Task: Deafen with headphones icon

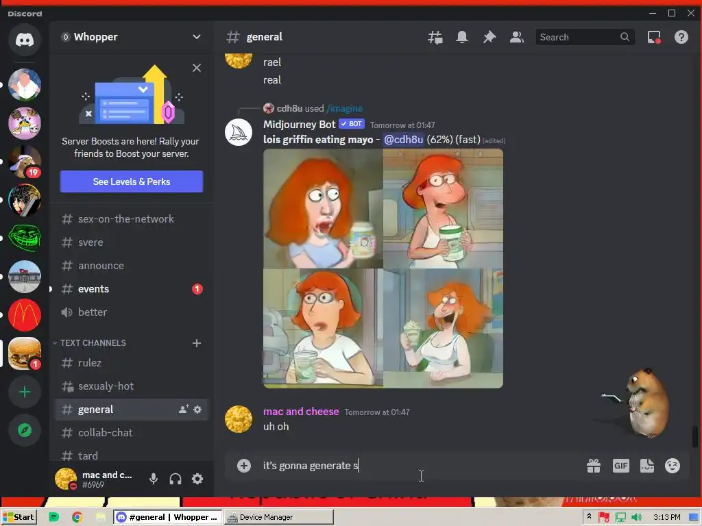Action: [x=175, y=479]
